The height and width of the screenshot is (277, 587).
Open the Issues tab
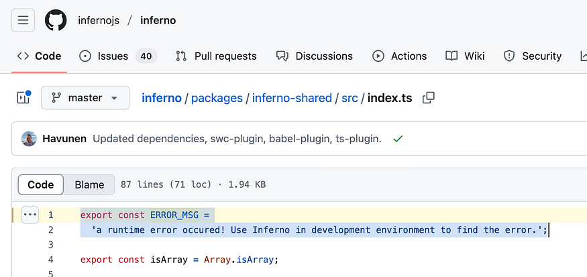(x=118, y=56)
